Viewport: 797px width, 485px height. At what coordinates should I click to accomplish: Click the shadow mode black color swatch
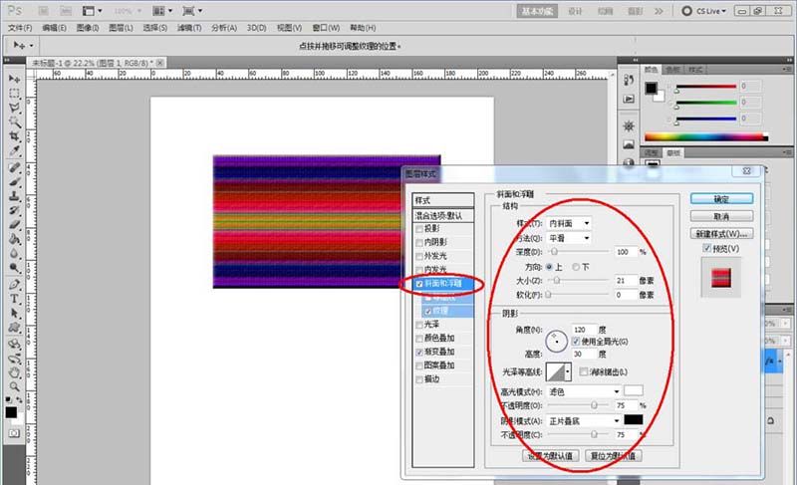633,419
